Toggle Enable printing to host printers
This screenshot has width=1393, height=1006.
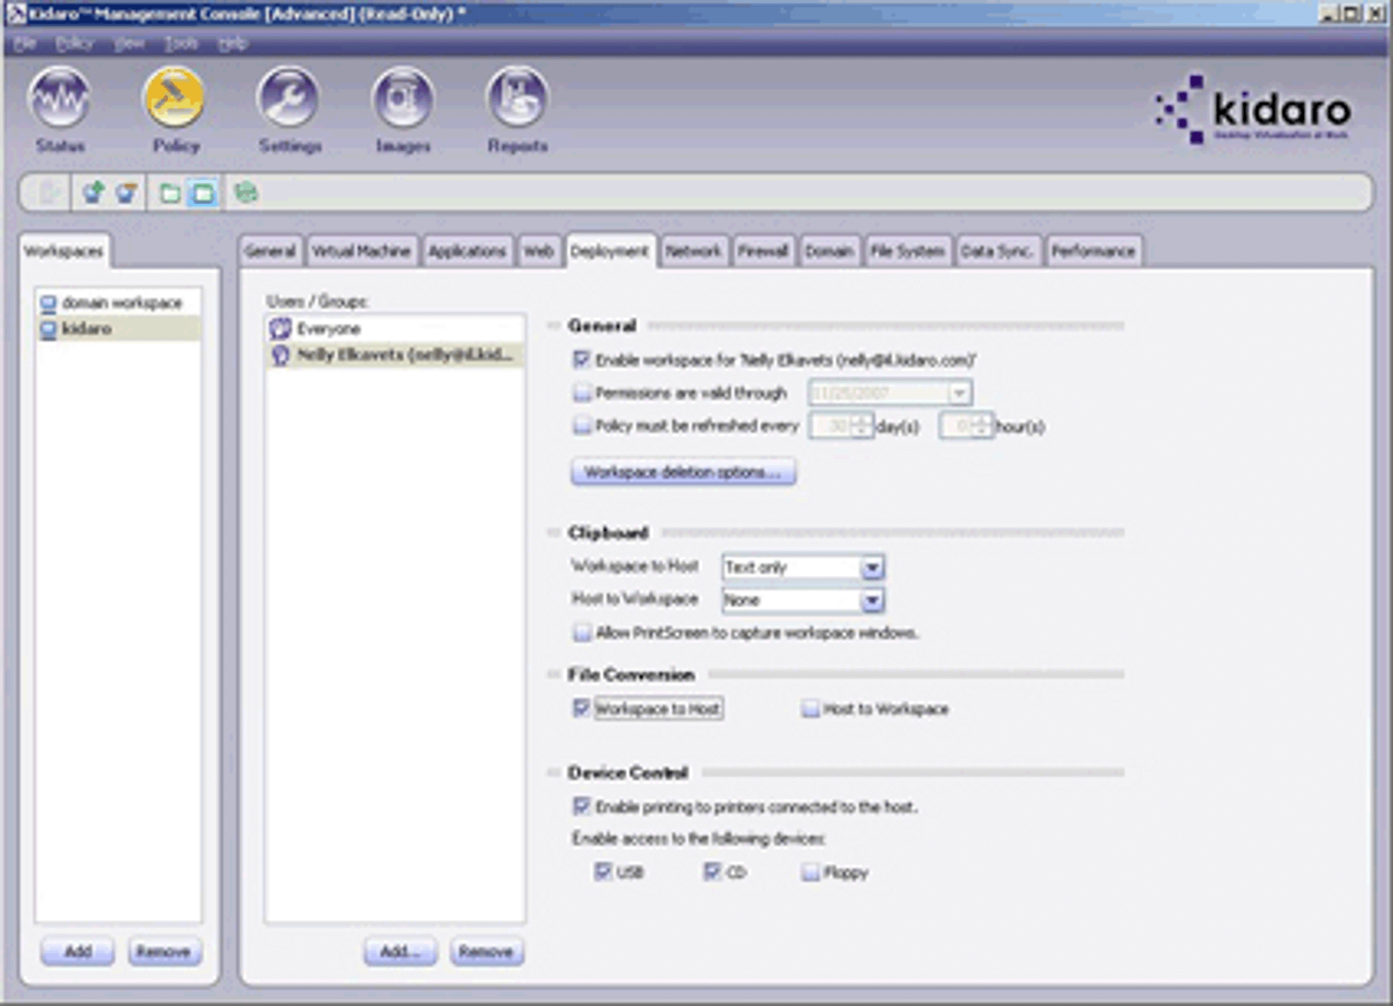point(581,806)
